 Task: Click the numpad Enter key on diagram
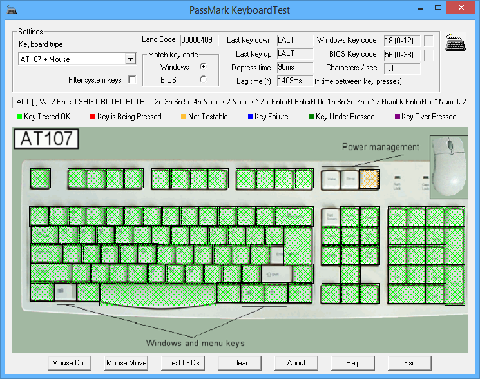coord(455,286)
